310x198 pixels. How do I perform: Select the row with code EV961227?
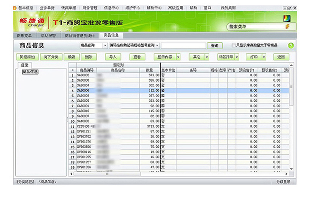tap(179, 162)
